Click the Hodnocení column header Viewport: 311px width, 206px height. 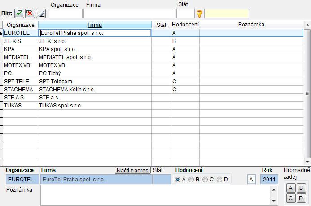point(185,25)
